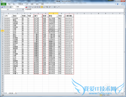
Task: Click the line drawing icon
Action: click(57, 7)
